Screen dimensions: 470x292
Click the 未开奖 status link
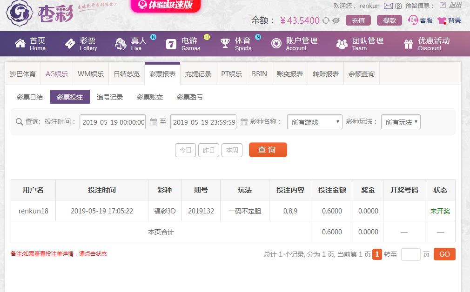(x=440, y=211)
